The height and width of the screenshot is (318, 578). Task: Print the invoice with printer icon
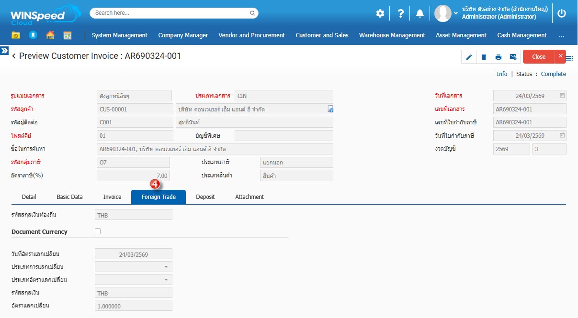pyautogui.click(x=499, y=57)
